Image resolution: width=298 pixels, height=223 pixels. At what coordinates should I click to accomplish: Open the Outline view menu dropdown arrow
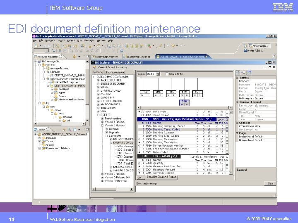point(79,130)
